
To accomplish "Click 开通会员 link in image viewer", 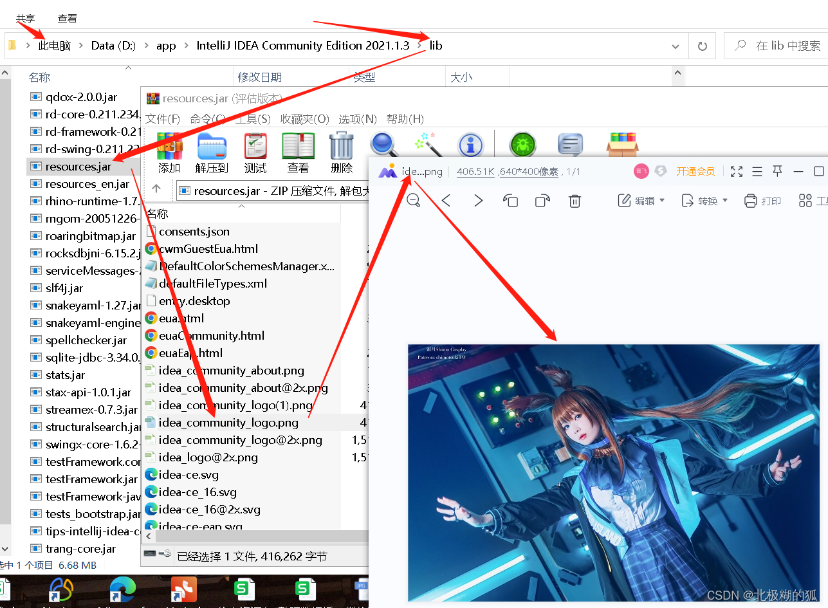I will pyautogui.click(x=695, y=171).
